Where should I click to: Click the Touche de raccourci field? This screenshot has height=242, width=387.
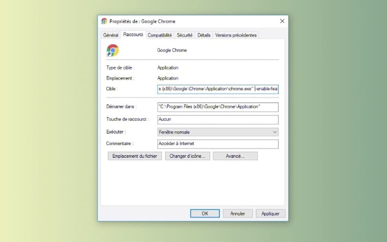[x=218, y=119]
